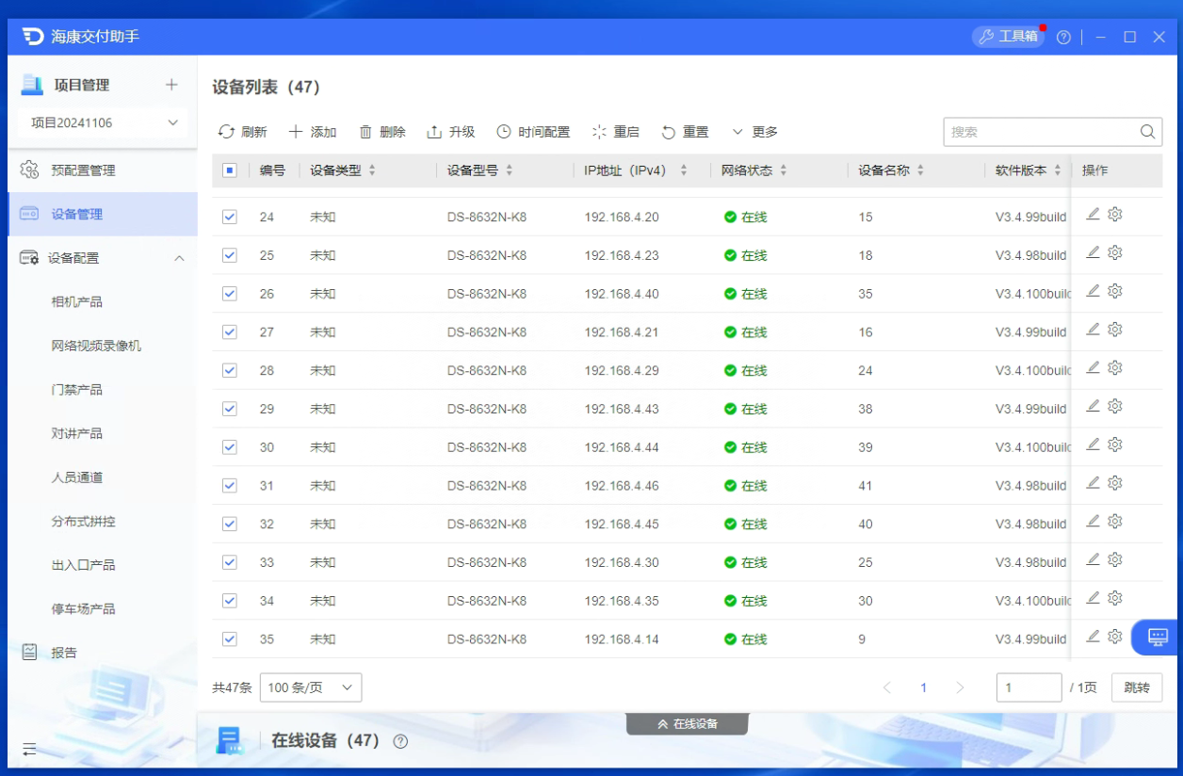Collapse the 设备配置 sidebar section

click(179, 258)
